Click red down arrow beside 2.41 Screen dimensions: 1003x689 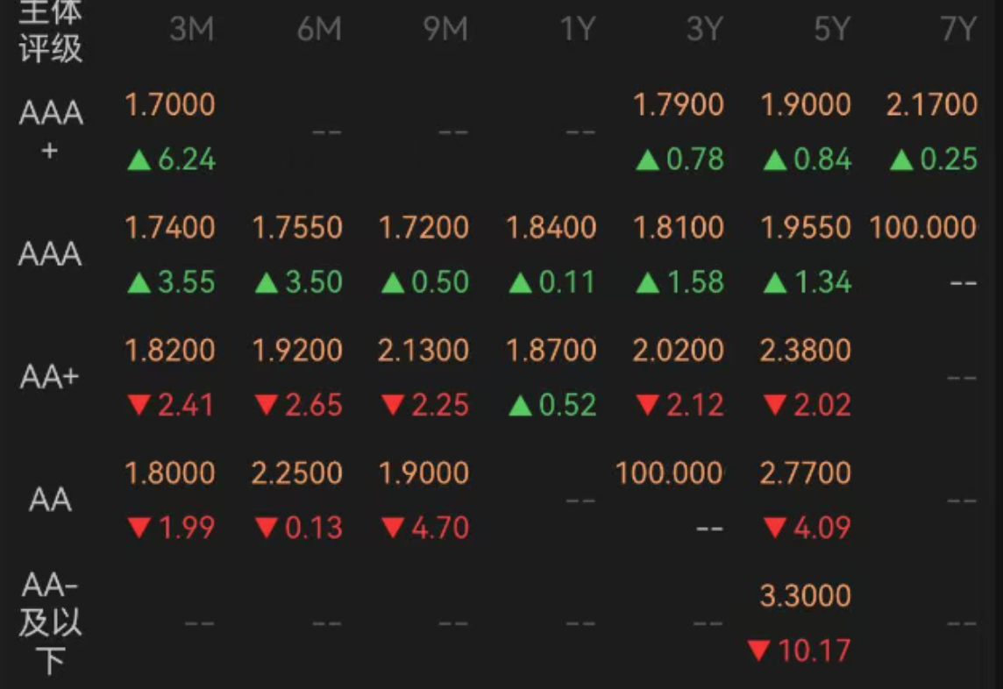coord(139,406)
